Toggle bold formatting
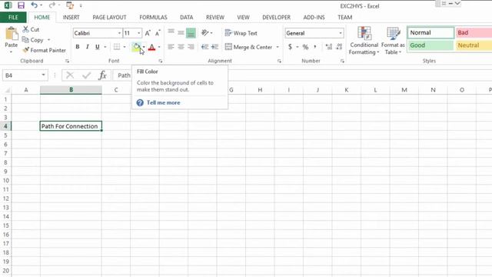Image resolution: width=492 pixels, height=277 pixels. pos(78,47)
